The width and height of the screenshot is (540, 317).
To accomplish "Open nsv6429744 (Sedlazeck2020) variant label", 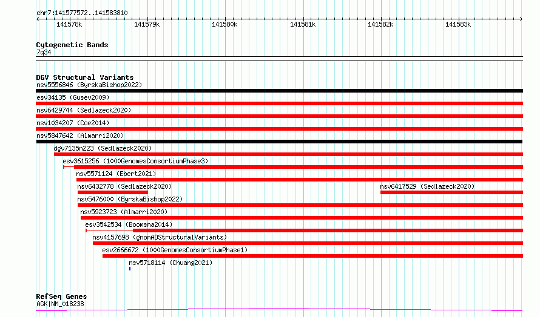I will 84,110.
